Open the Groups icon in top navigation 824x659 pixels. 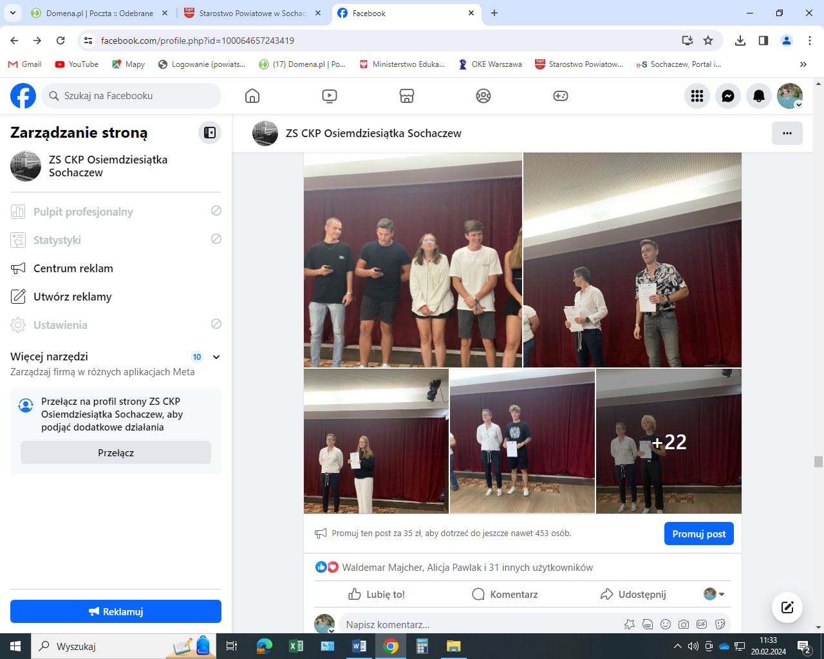[483, 96]
